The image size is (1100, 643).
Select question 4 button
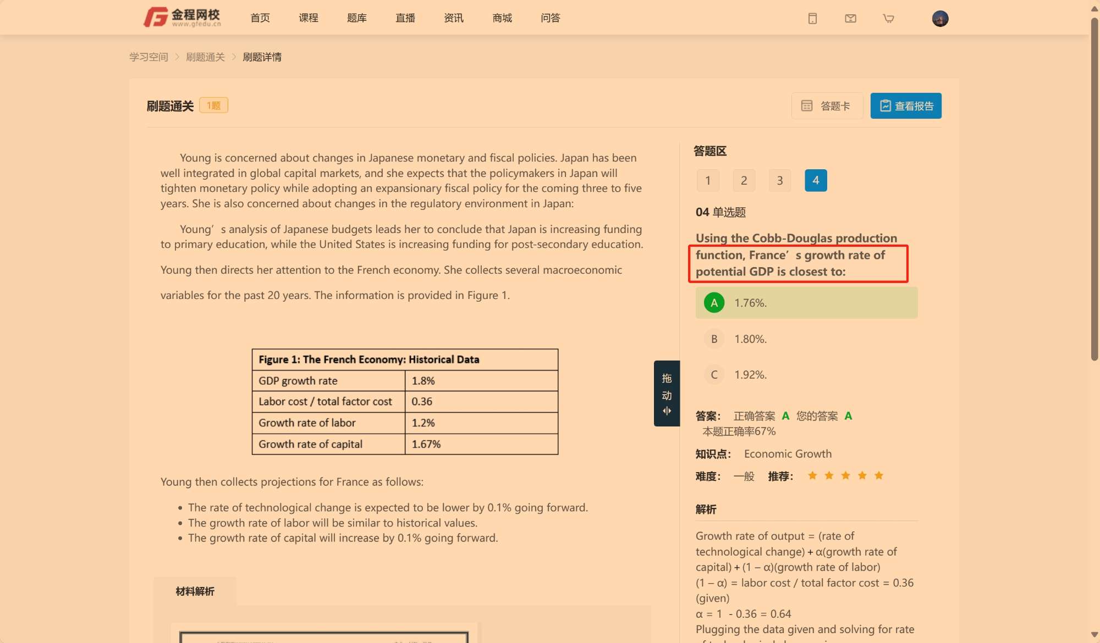(x=816, y=180)
